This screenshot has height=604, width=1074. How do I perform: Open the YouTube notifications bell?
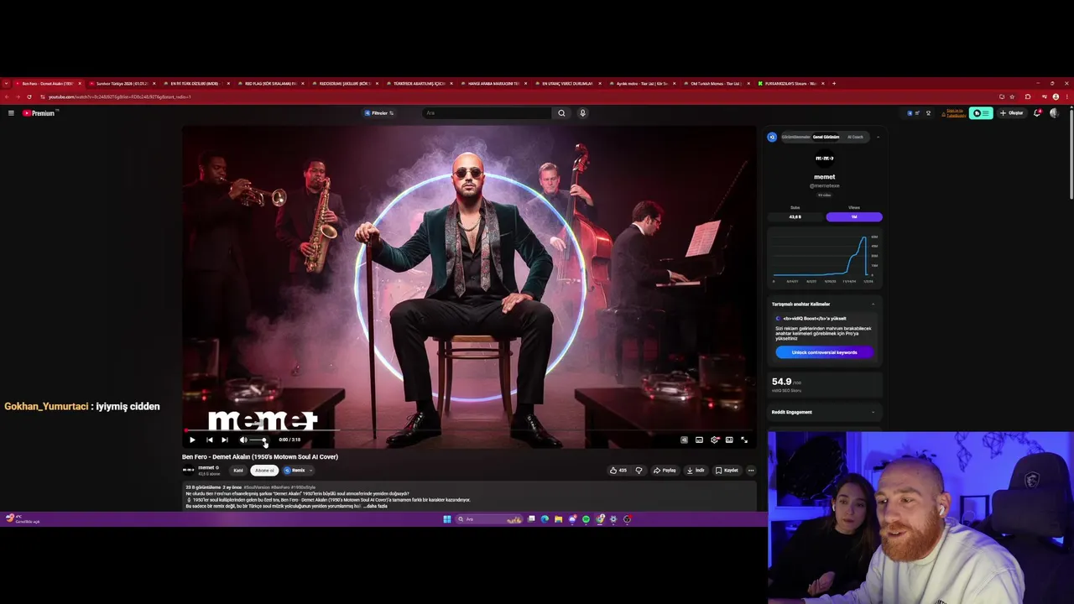pyautogui.click(x=1037, y=113)
